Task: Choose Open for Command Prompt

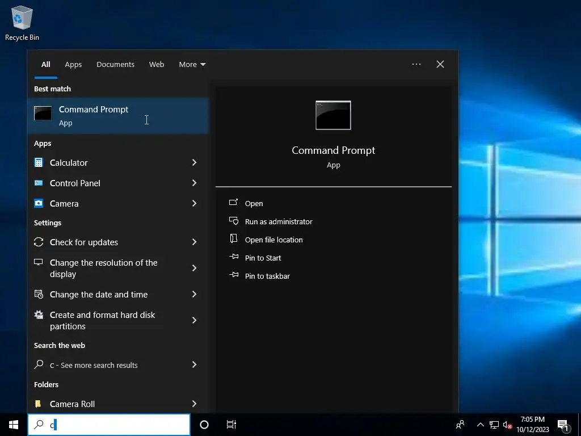Action: 254,204
